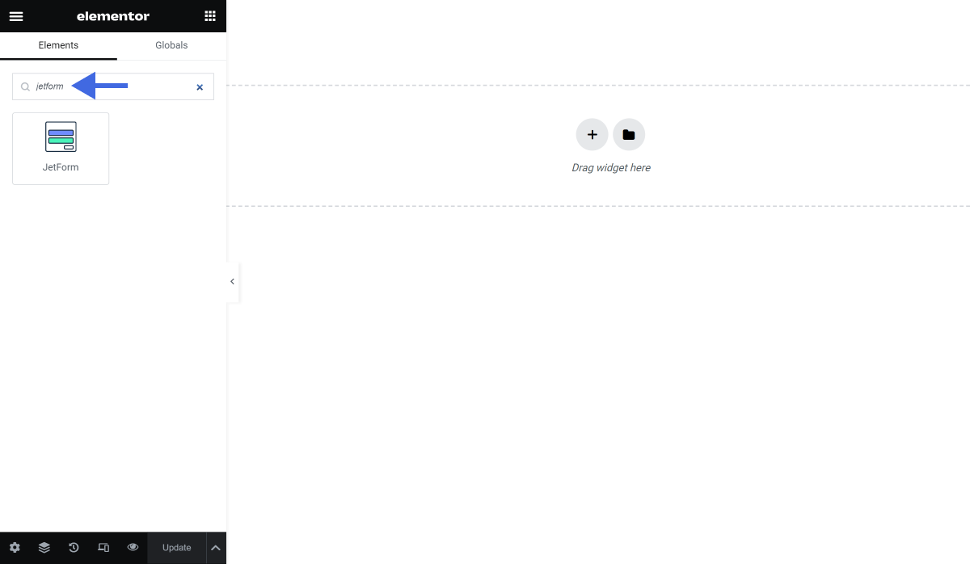
Task: Open the Navigator layers icon
Action: (44, 548)
